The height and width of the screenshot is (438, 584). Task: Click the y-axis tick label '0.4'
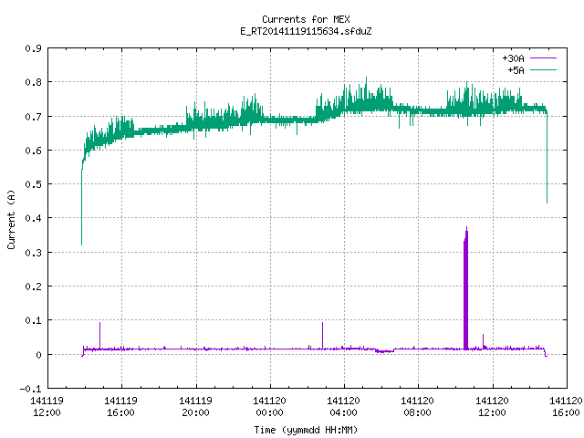point(33,218)
